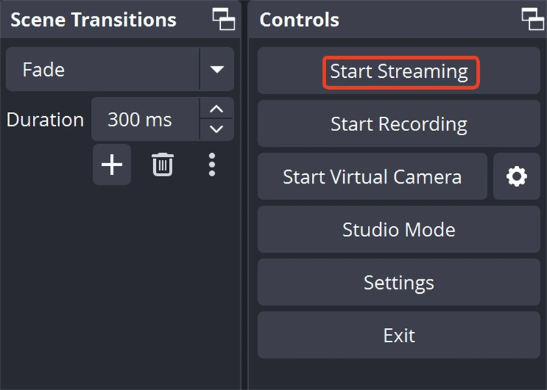
Task: Add a new transition with plus icon
Action: [x=111, y=165]
